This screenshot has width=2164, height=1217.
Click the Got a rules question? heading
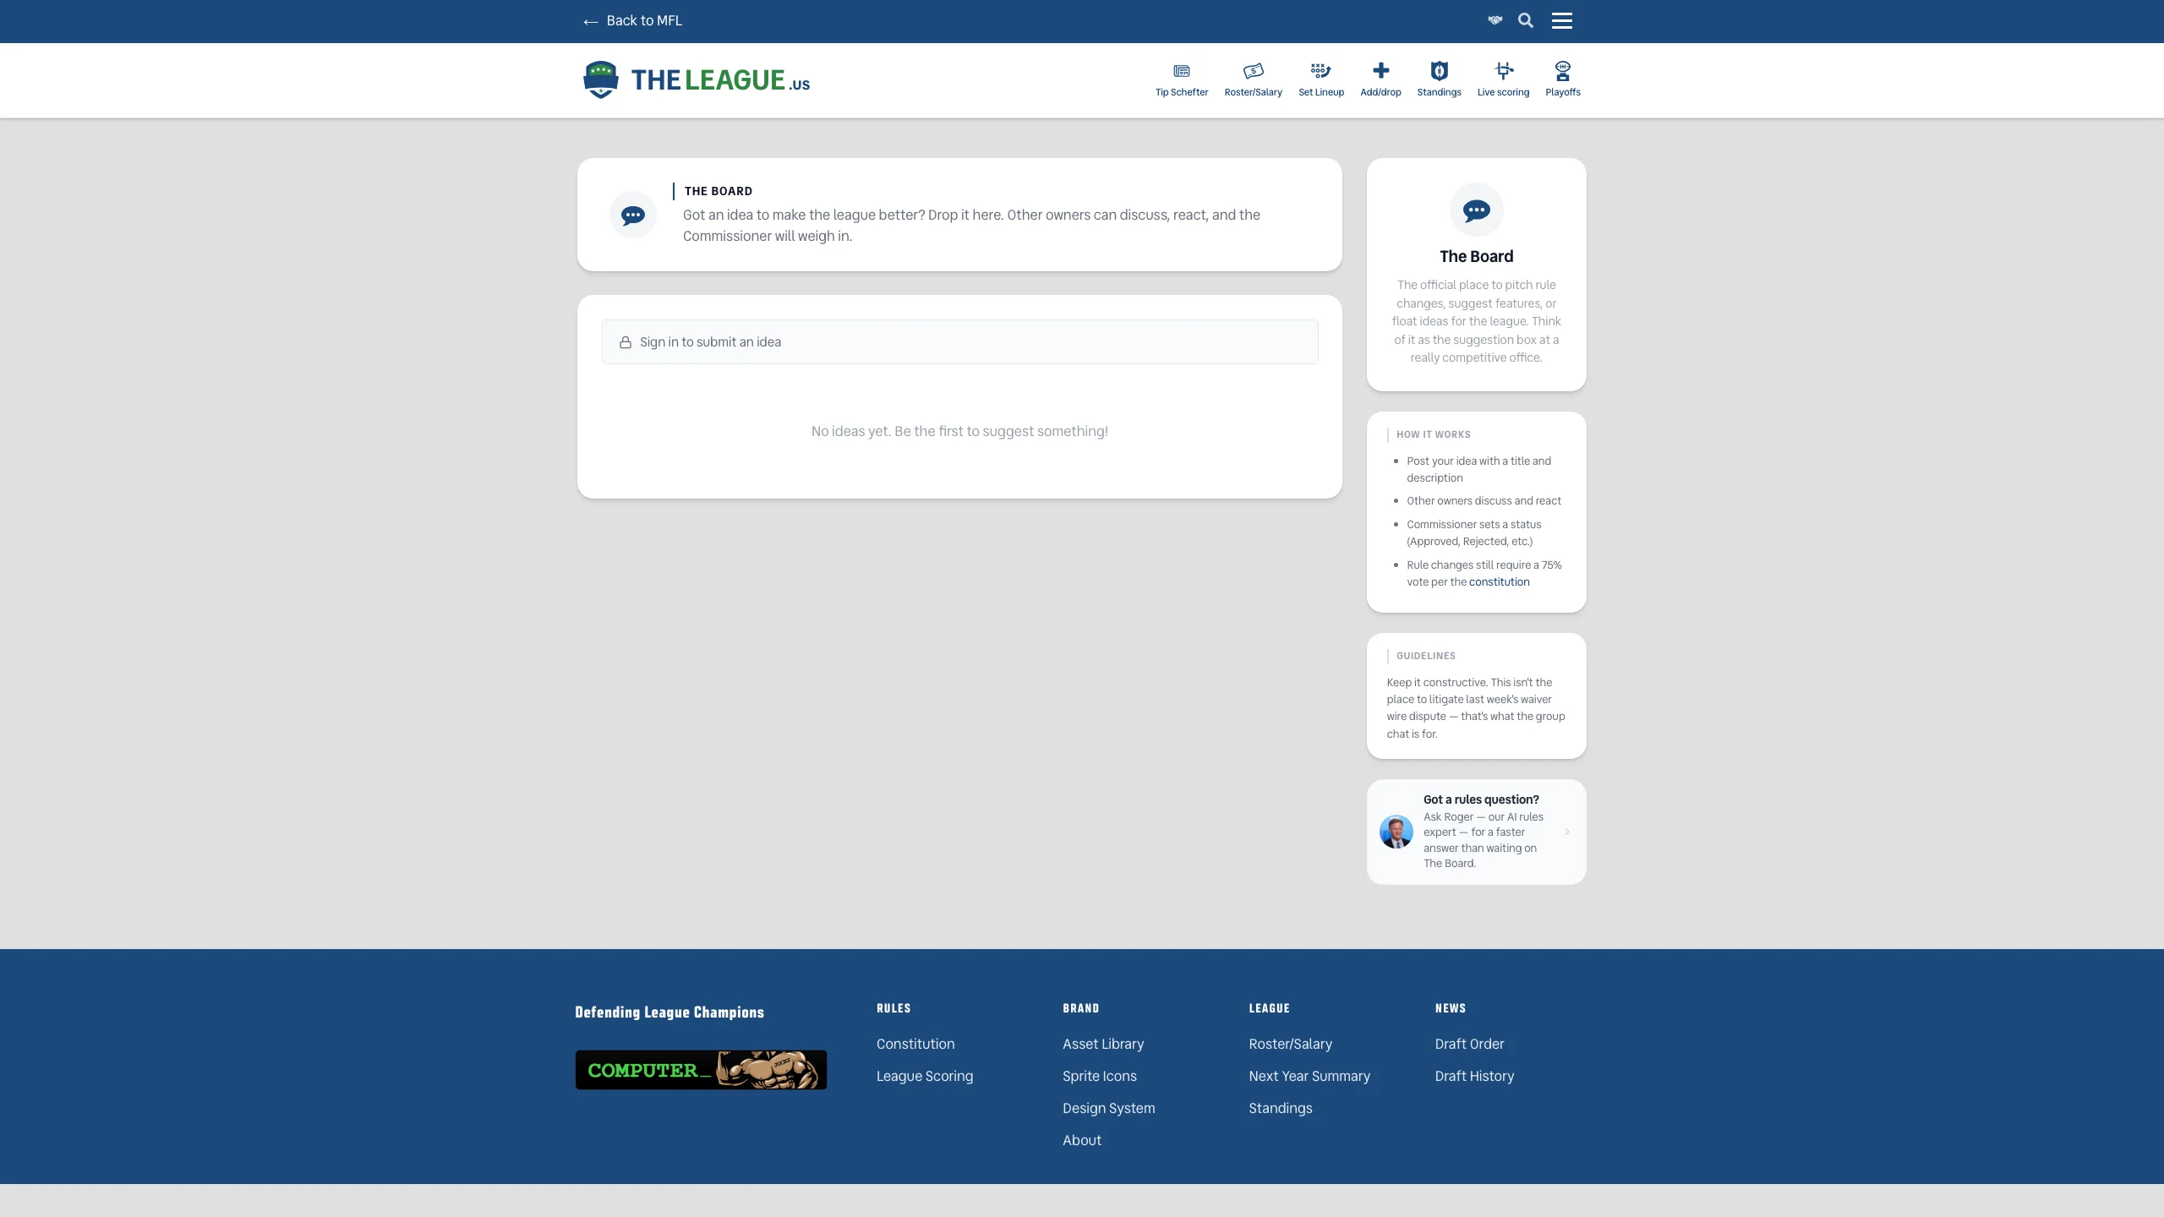1481,800
